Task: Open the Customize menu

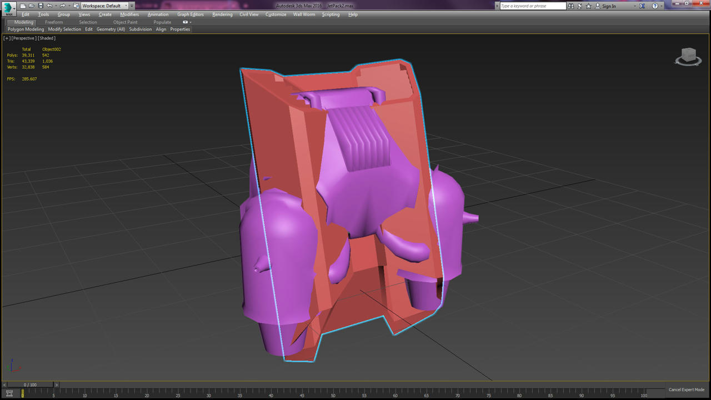Action: click(x=276, y=14)
